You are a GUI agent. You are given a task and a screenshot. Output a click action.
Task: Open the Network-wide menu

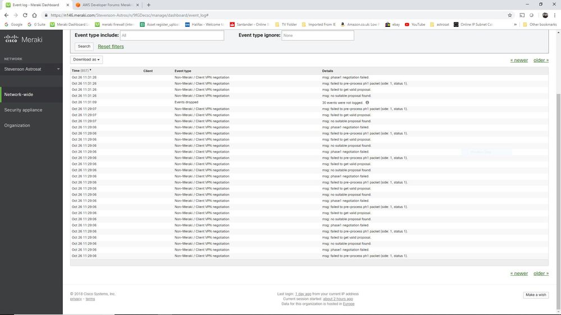(x=31, y=95)
